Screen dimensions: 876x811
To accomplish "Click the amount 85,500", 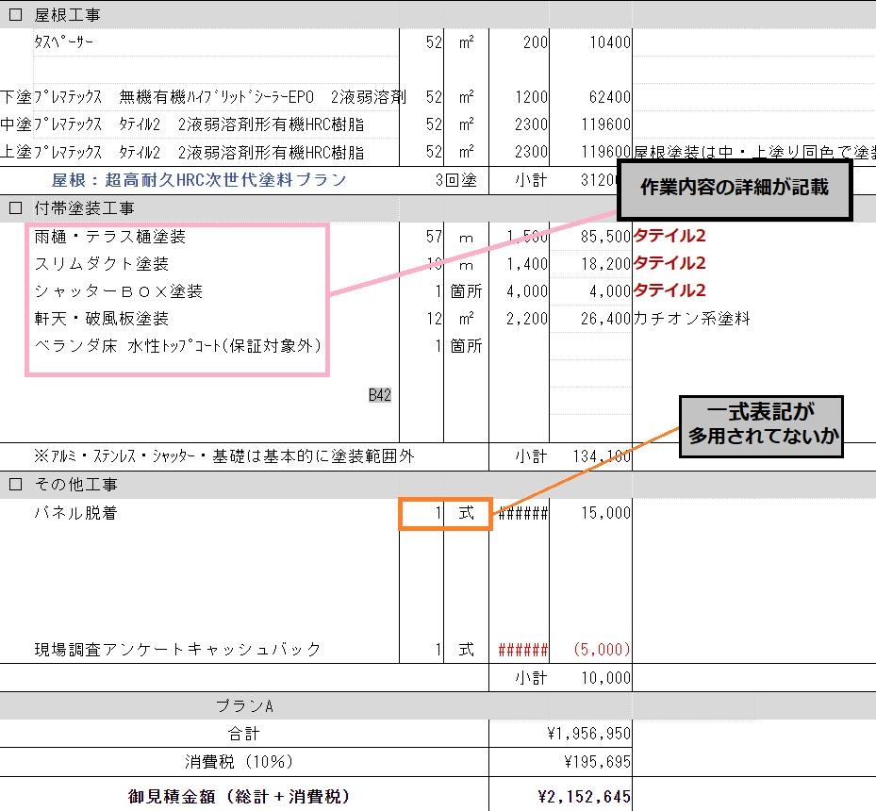I will pyautogui.click(x=605, y=237).
